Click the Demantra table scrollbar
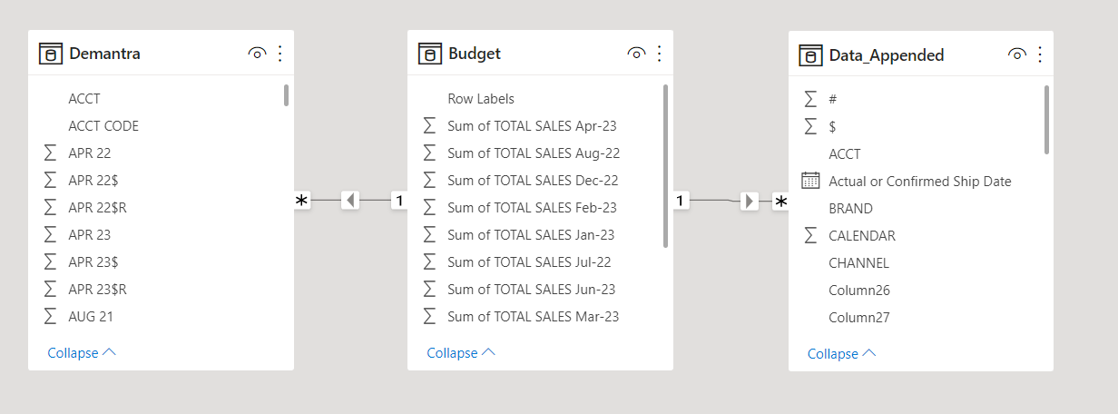The height and width of the screenshot is (414, 1118). [x=287, y=95]
